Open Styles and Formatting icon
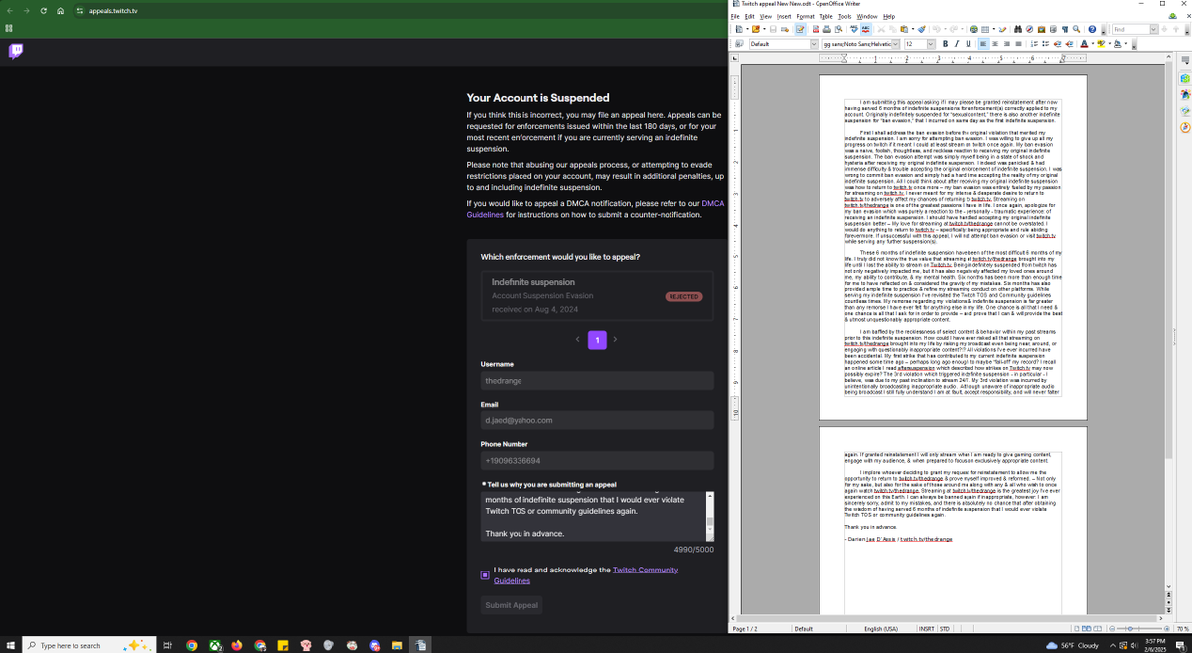Screen dimensions: 1192x653 [x=739, y=44]
